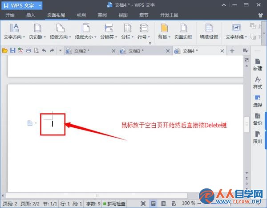This screenshot has height=208, width=267.
Task: Collapse the ribbon with the up chevron
Action: pos(224,5)
